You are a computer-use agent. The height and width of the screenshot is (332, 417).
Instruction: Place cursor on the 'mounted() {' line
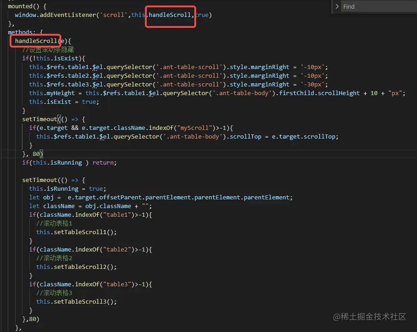(27, 6)
